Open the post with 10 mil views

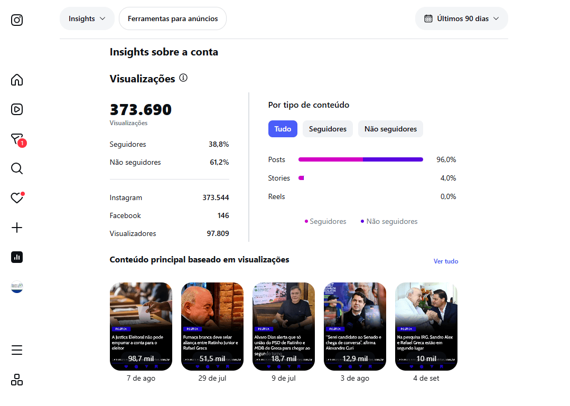click(426, 326)
